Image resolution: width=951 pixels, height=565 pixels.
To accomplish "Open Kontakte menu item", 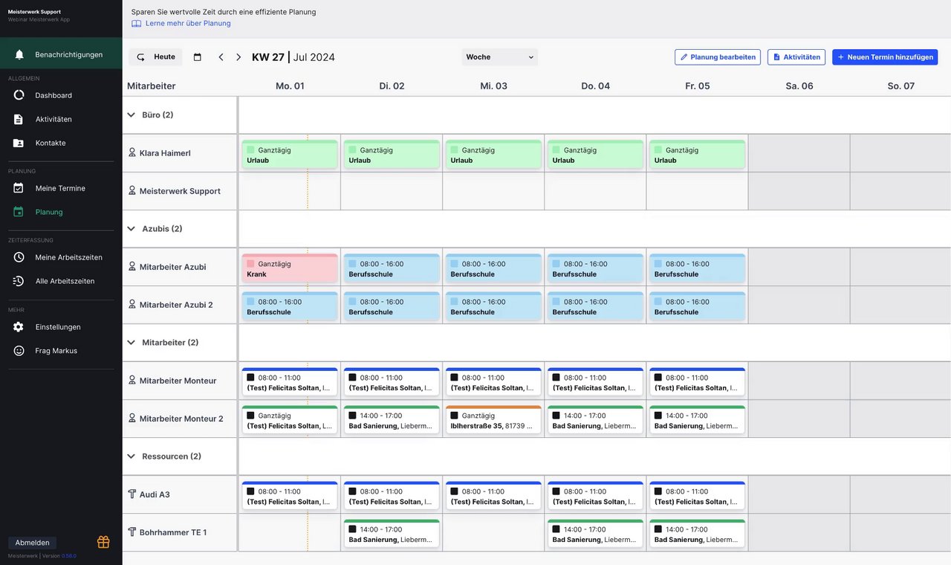I will (x=50, y=143).
